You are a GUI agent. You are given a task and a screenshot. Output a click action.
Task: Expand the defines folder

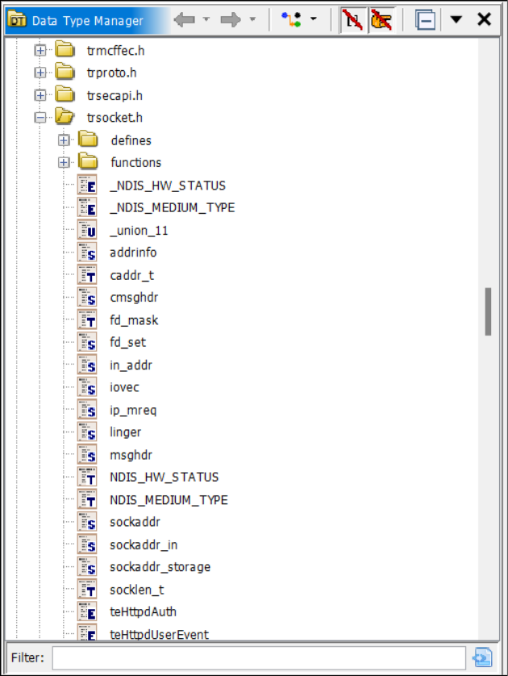coord(65,140)
